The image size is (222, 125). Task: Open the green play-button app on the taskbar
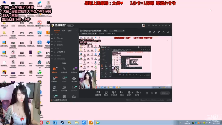(x=98, y=123)
